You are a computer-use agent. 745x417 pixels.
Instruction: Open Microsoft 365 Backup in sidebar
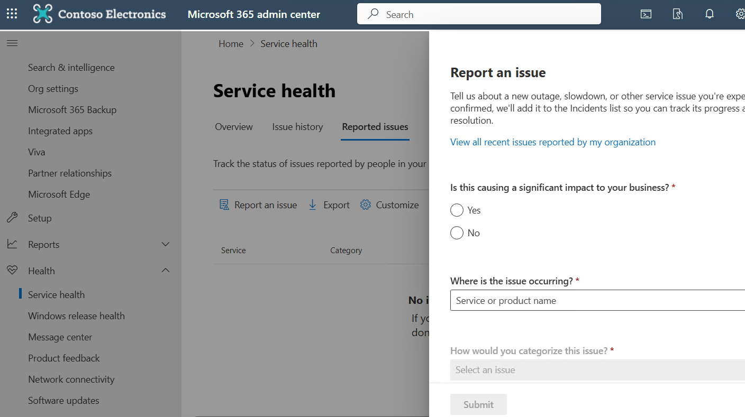(x=72, y=110)
